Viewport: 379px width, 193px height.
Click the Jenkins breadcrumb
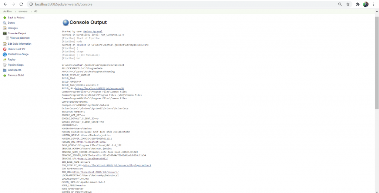(x=7, y=11)
